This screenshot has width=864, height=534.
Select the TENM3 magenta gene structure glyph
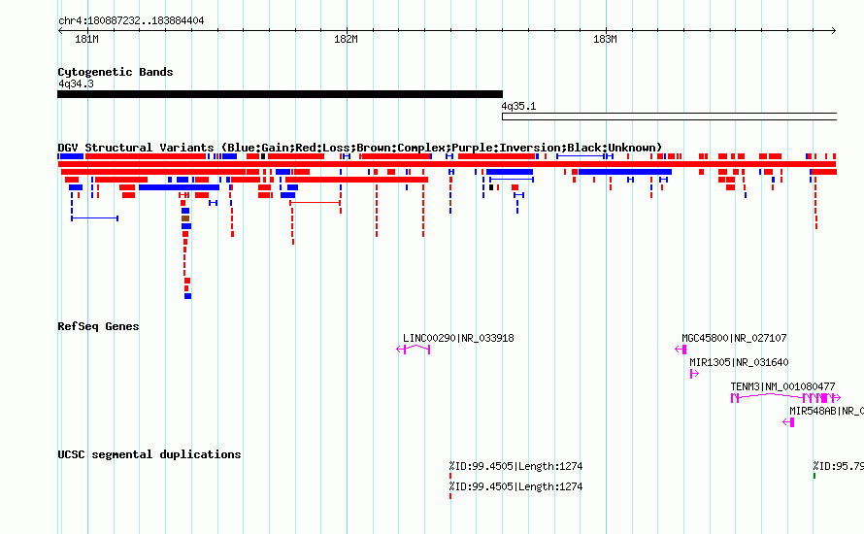pos(785,398)
